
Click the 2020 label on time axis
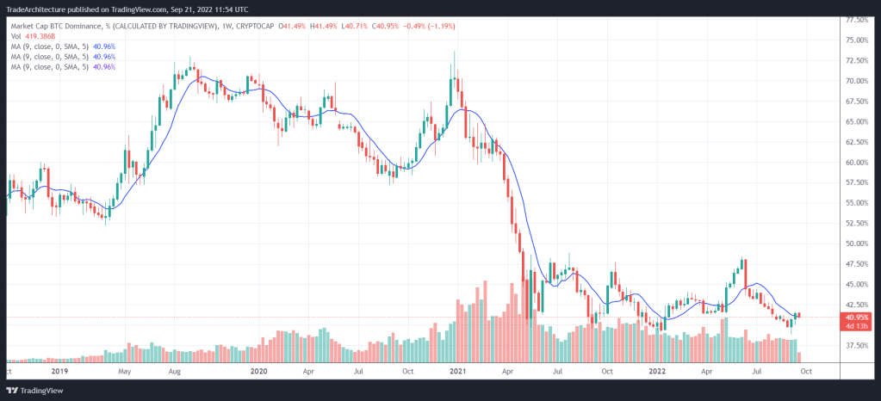point(258,372)
